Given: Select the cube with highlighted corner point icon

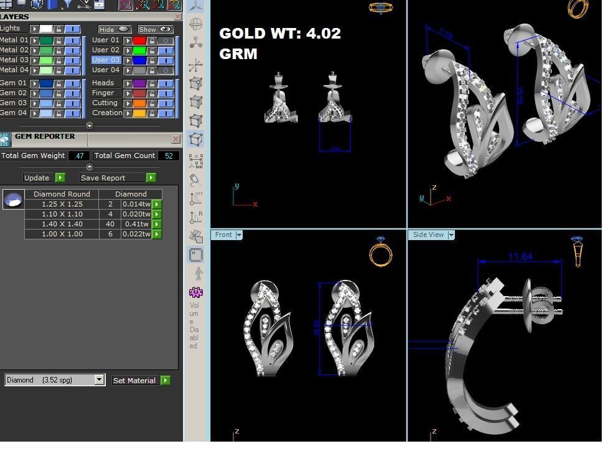Looking at the screenshot, I should 196,83.
